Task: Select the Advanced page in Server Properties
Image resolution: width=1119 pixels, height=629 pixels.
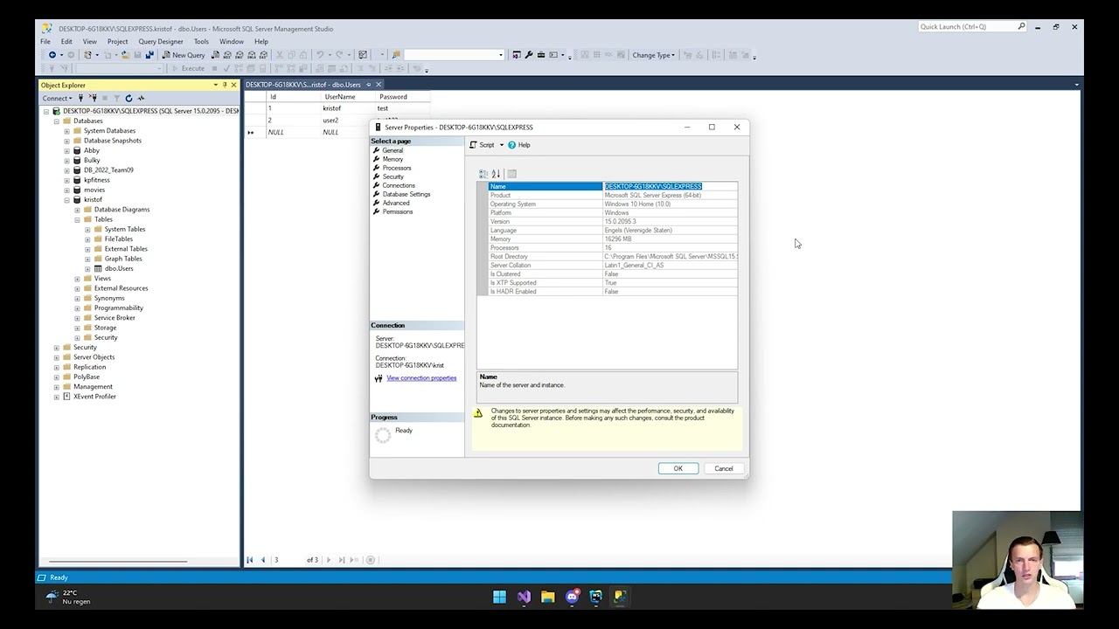Action: pos(396,203)
